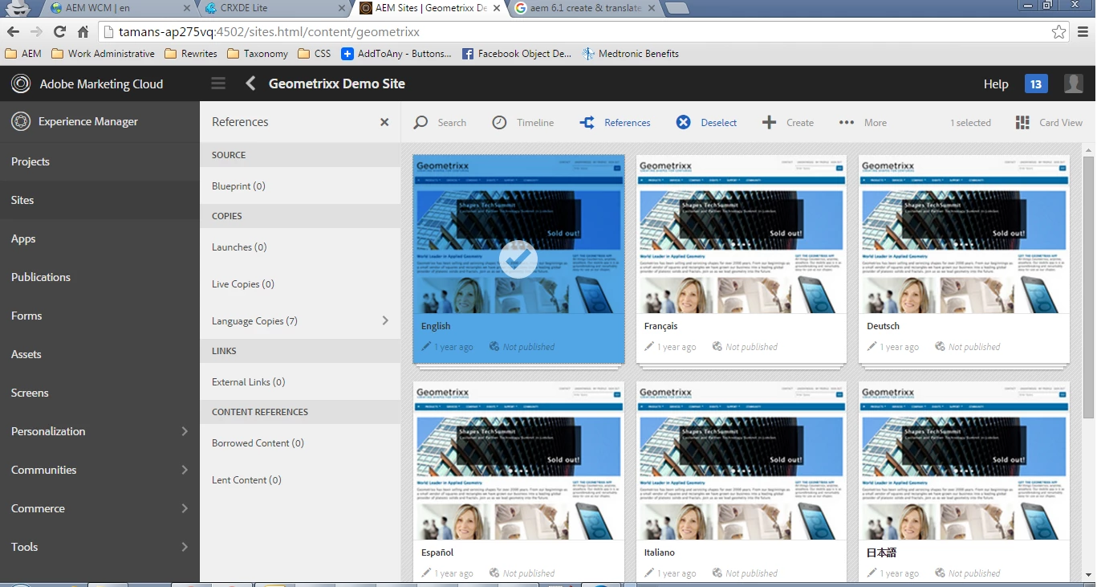
Task: Bookmark this page with the star icon
Action: coord(1059,32)
